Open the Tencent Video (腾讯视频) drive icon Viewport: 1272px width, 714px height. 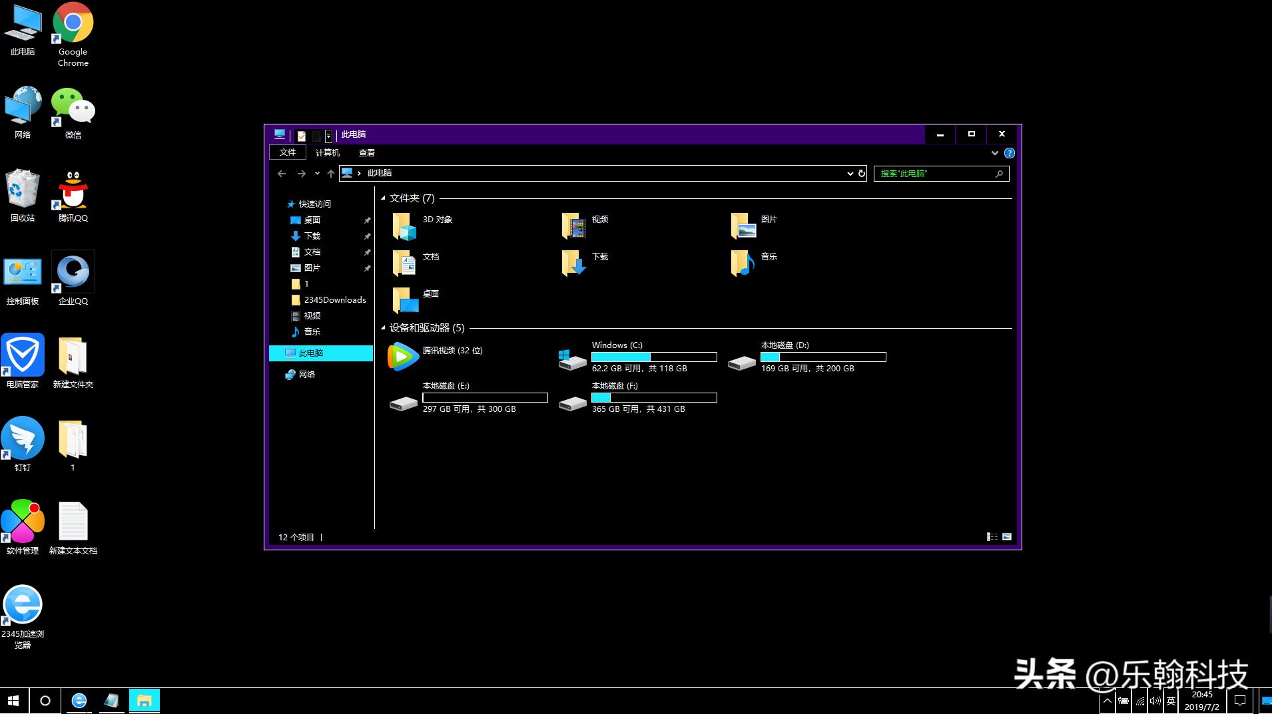[404, 357]
